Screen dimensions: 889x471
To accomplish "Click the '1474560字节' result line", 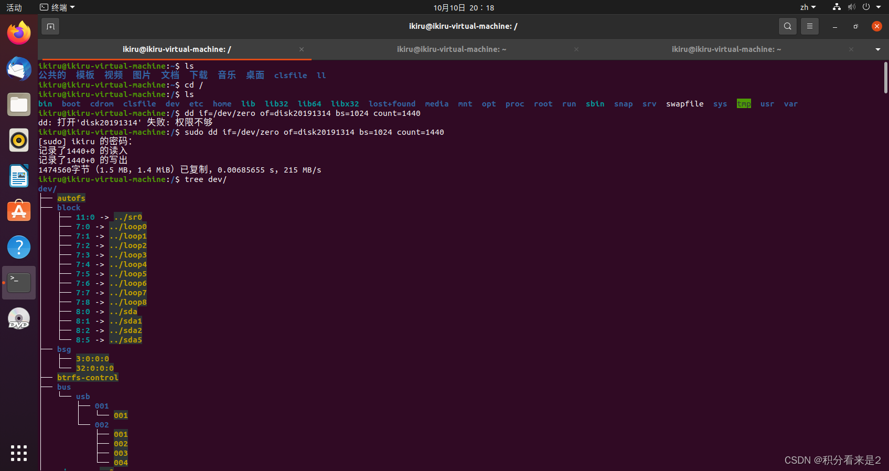I will click(x=180, y=170).
